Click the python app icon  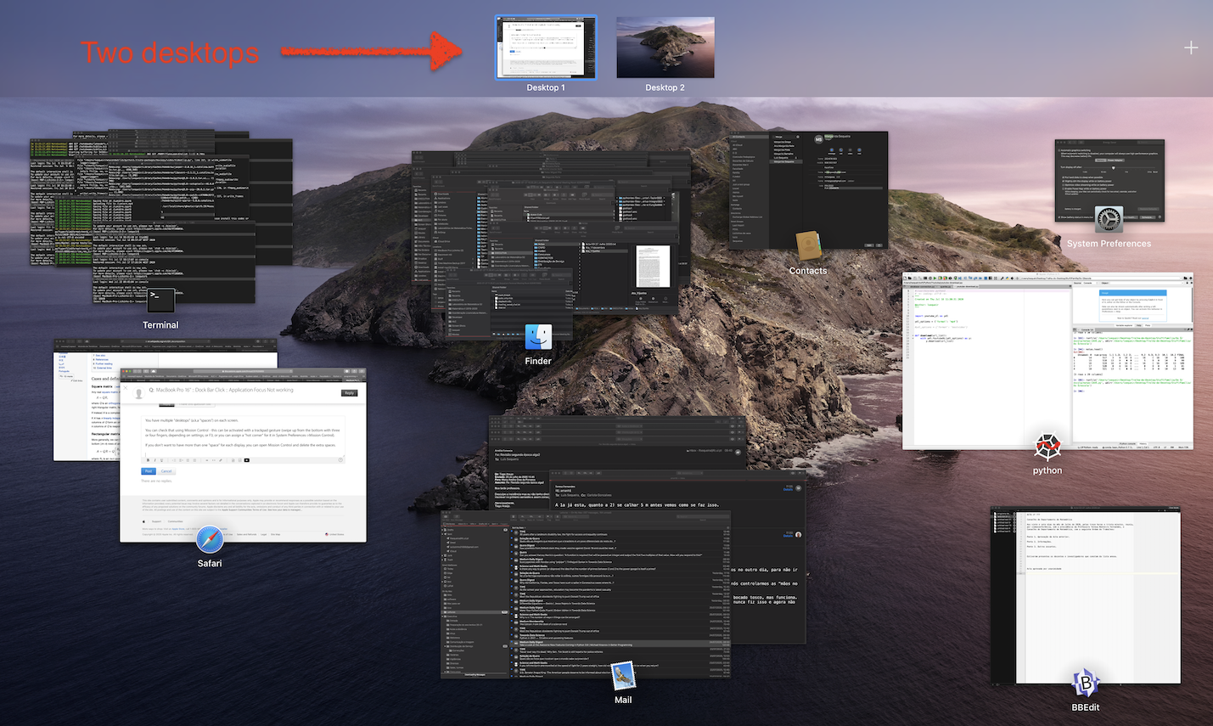1047,447
